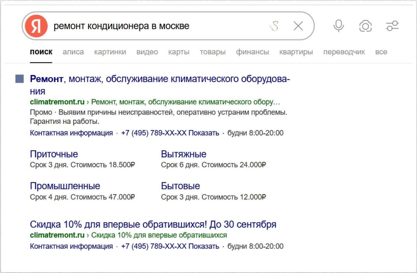The width and height of the screenshot is (417, 273).
Task: Open the Приточные sitelink
Action: click(54, 154)
